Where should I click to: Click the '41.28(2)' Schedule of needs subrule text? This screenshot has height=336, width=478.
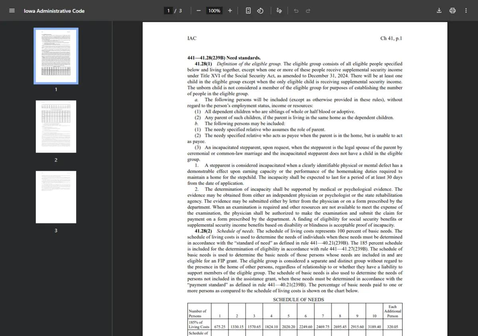pyautogui.click(x=203, y=231)
